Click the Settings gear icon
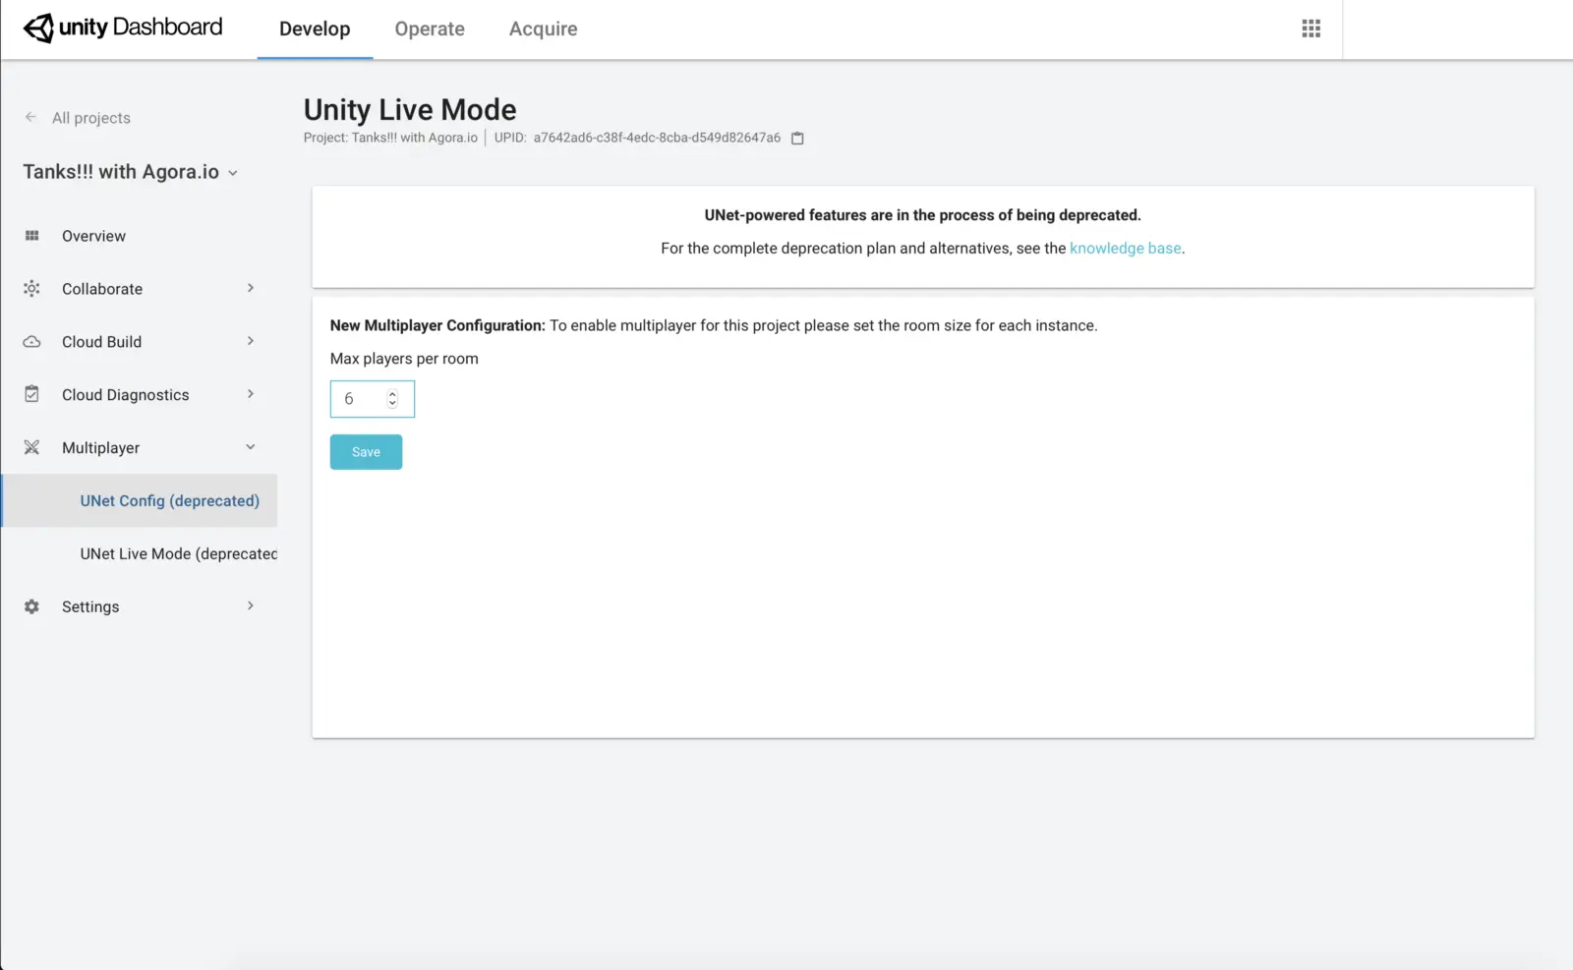 pyautogui.click(x=32, y=606)
